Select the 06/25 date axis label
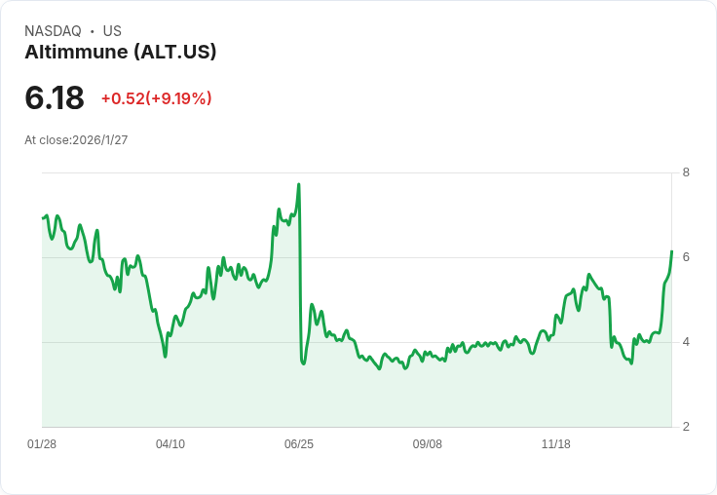This screenshot has height=495, width=717. click(299, 444)
